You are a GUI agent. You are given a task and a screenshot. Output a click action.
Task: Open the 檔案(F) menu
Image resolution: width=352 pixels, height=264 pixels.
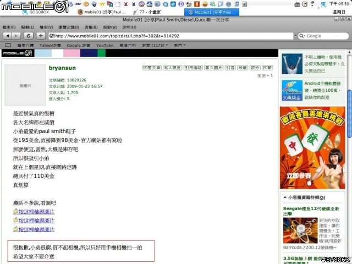pyautogui.click(x=9, y=27)
